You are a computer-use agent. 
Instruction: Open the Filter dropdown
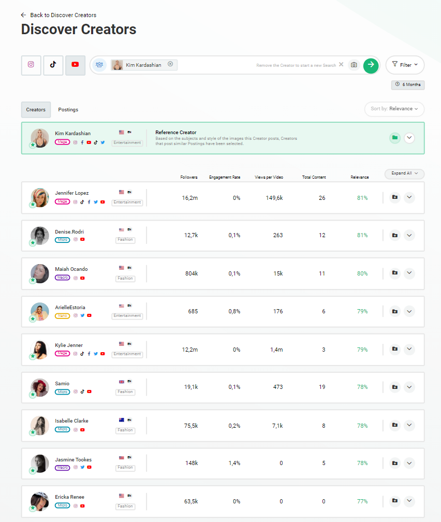point(405,65)
